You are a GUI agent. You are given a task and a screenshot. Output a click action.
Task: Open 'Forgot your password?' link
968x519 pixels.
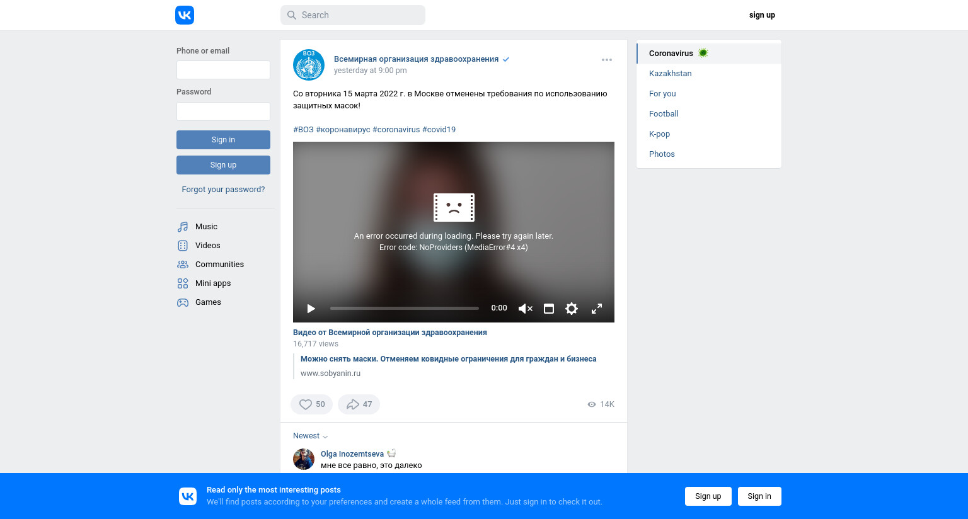223,190
